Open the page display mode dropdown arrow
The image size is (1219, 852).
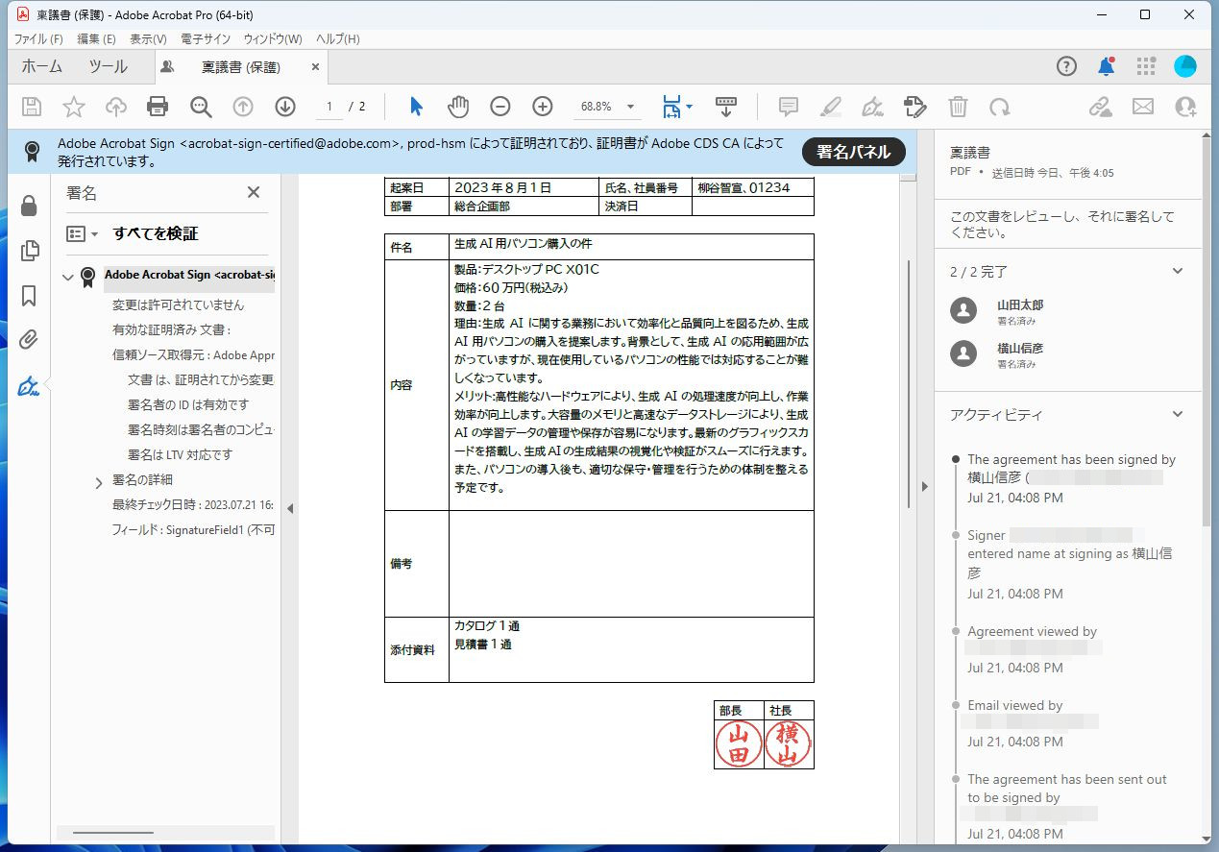pos(688,107)
